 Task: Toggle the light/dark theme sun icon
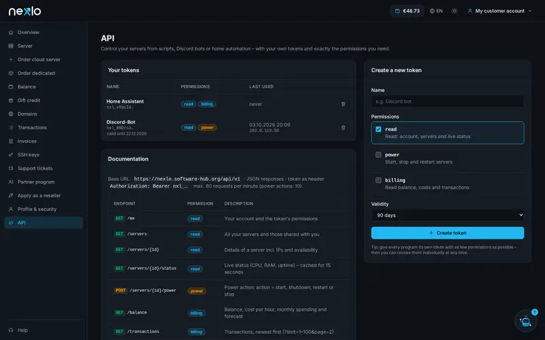(x=454, y=11)
